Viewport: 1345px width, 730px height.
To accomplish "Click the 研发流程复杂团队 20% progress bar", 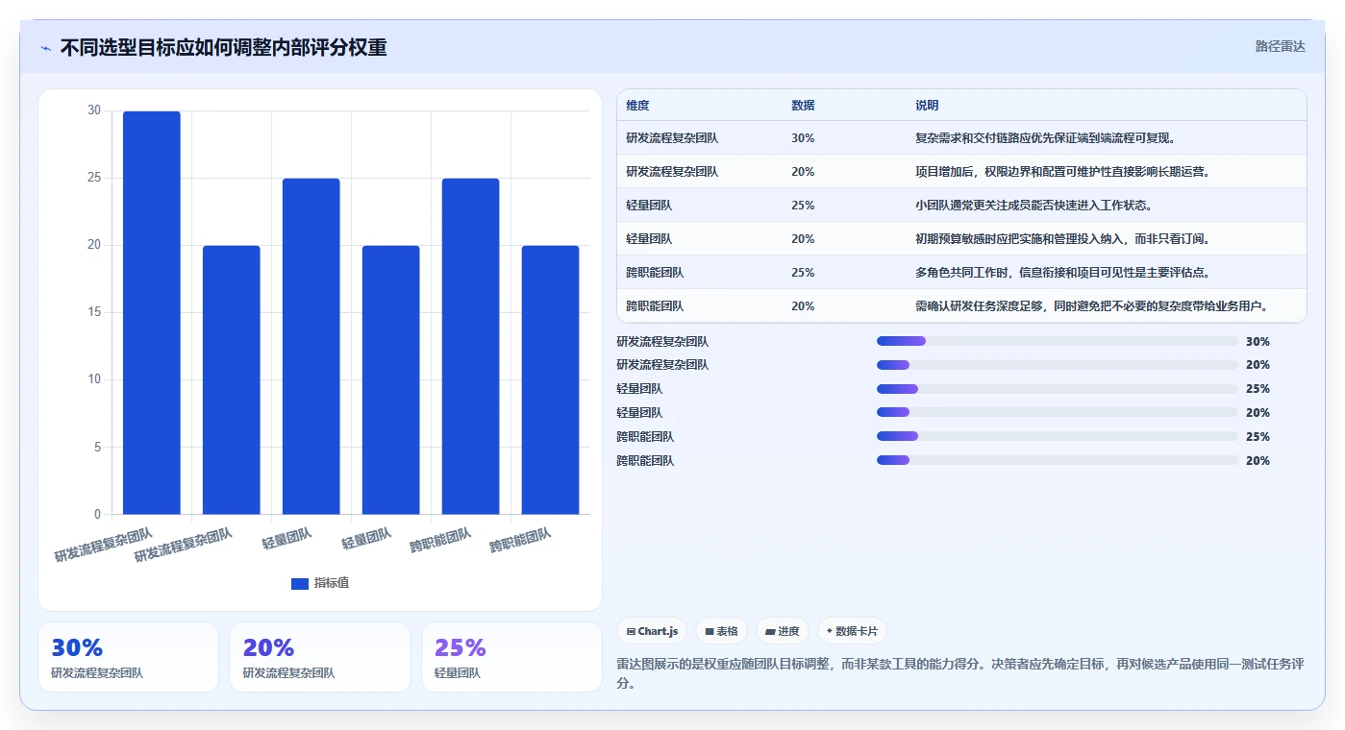I will point(1058,365).
